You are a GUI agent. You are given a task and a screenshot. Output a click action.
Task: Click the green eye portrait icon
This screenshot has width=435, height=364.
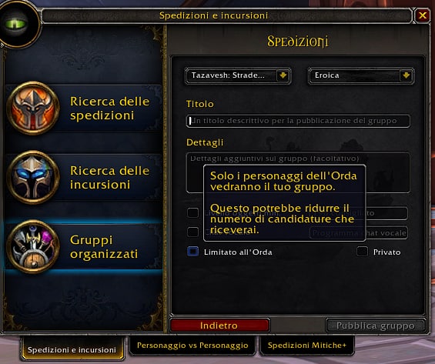tap(17, 24)
